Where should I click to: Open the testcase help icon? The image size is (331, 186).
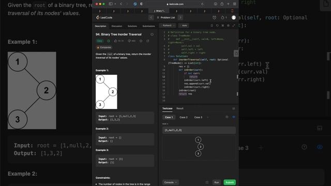[227, 117]
